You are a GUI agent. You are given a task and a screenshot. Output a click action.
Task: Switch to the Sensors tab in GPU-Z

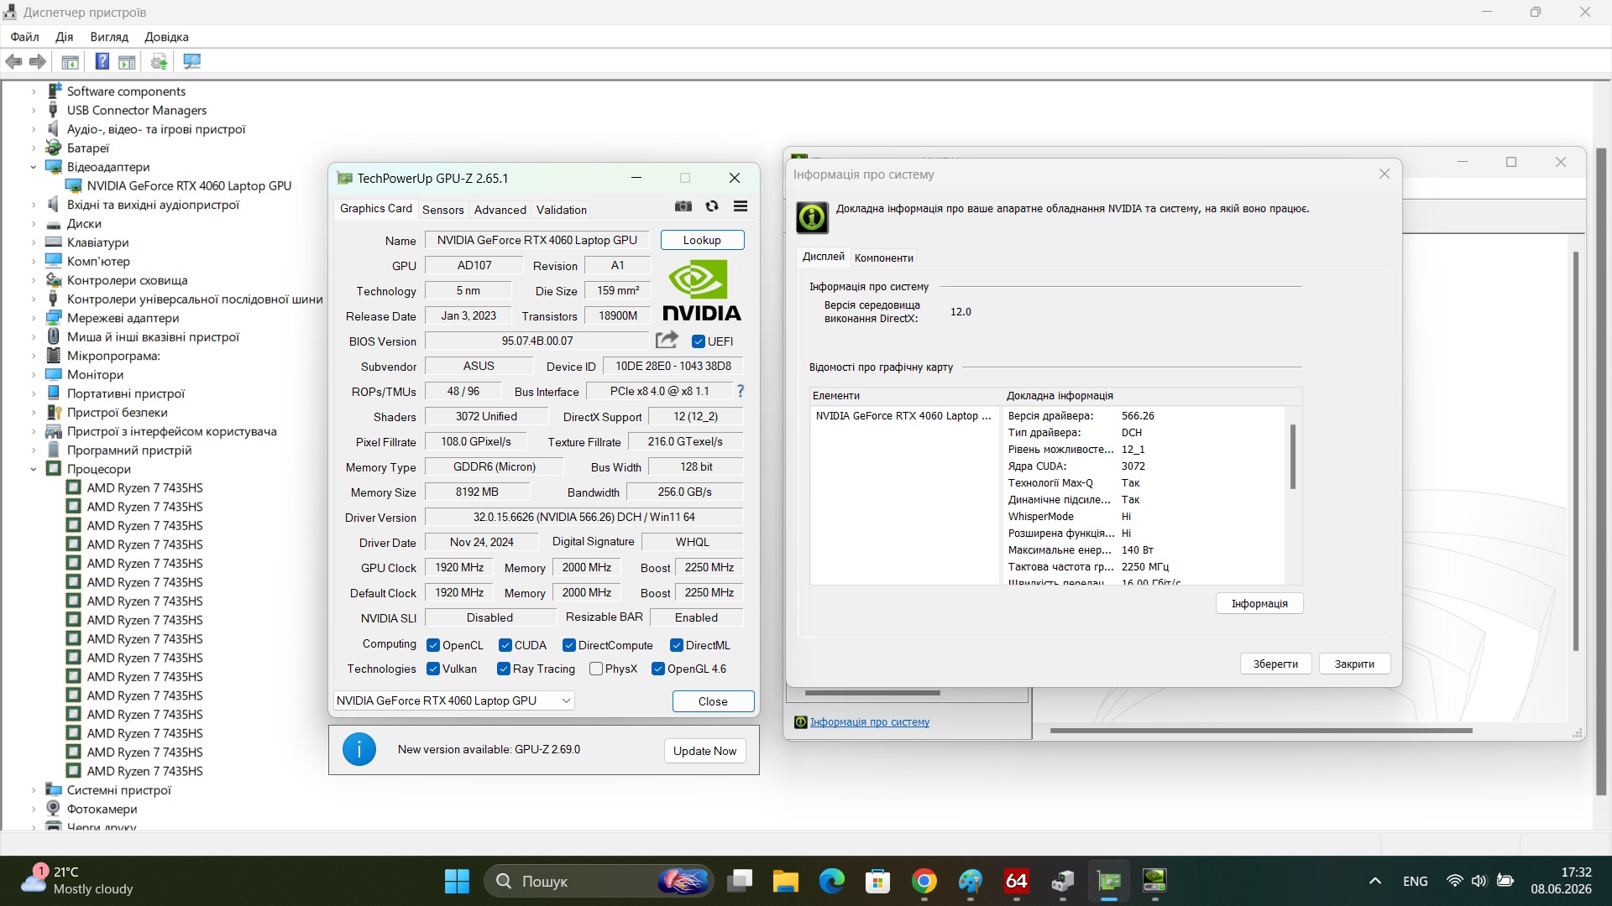click(x=442, y=210)
